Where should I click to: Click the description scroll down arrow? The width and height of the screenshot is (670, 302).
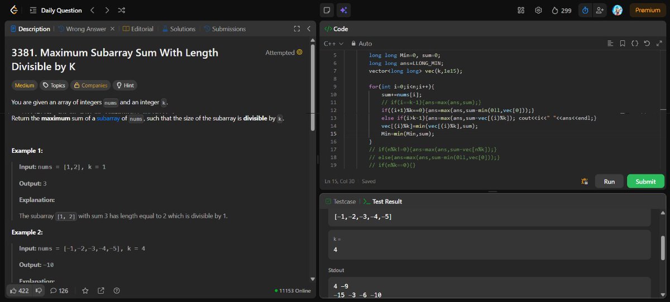coord(313,279)
